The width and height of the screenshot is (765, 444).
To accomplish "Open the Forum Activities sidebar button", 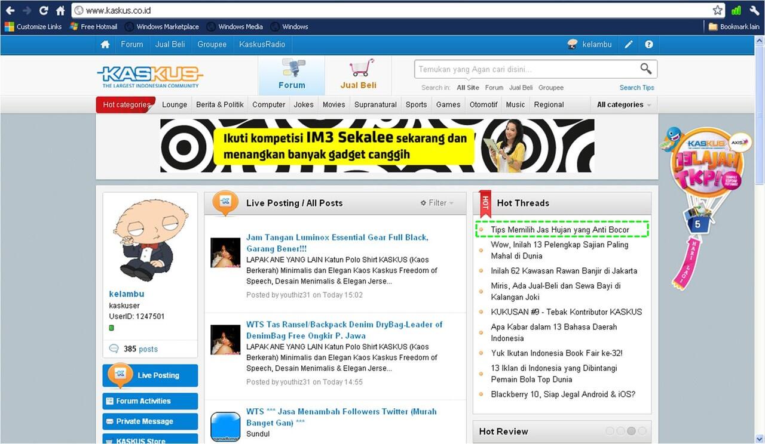I will (x=150, y=401).
